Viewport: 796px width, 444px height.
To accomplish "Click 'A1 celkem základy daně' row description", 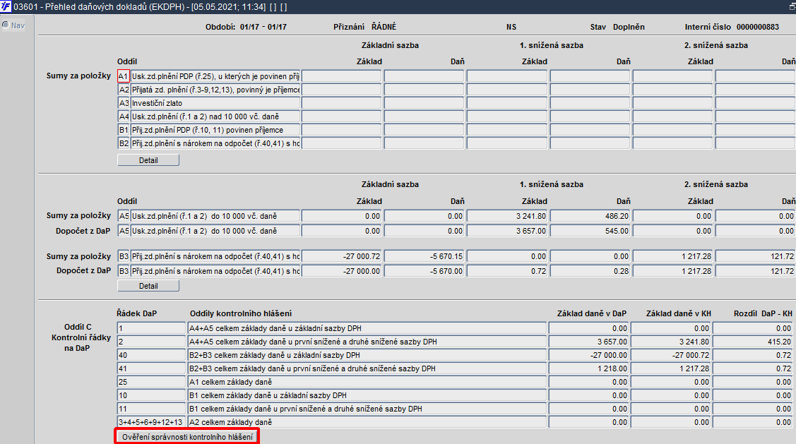I will coord(367,382).
